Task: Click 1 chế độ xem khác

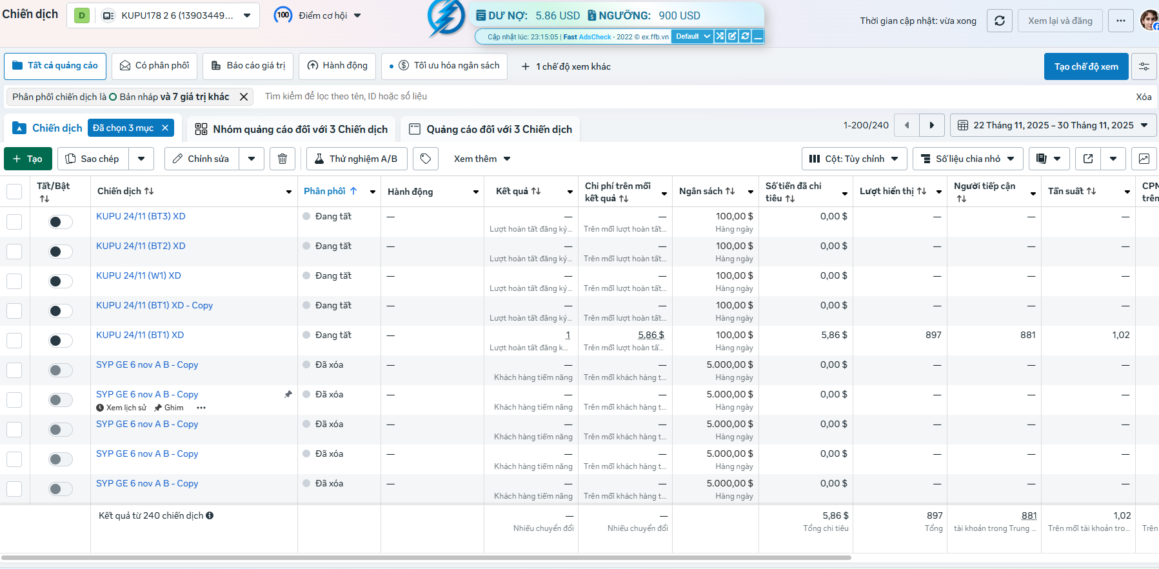Action: point(566,66)
